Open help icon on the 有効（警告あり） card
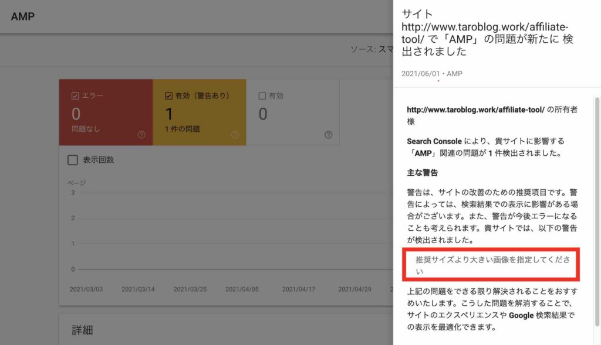The image size is (601, 345). [235, 135]
